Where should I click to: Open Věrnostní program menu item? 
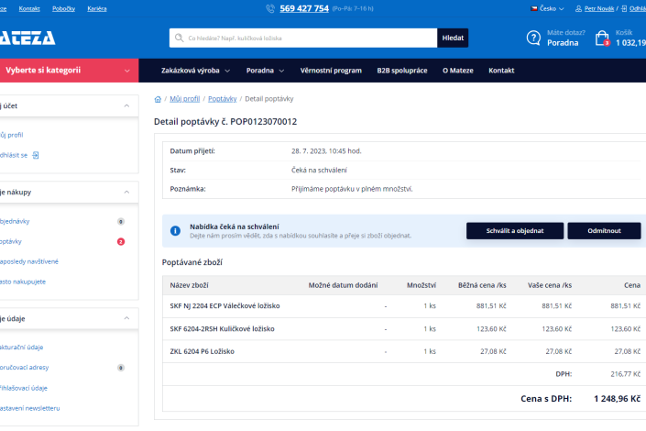tap(331, 71)
